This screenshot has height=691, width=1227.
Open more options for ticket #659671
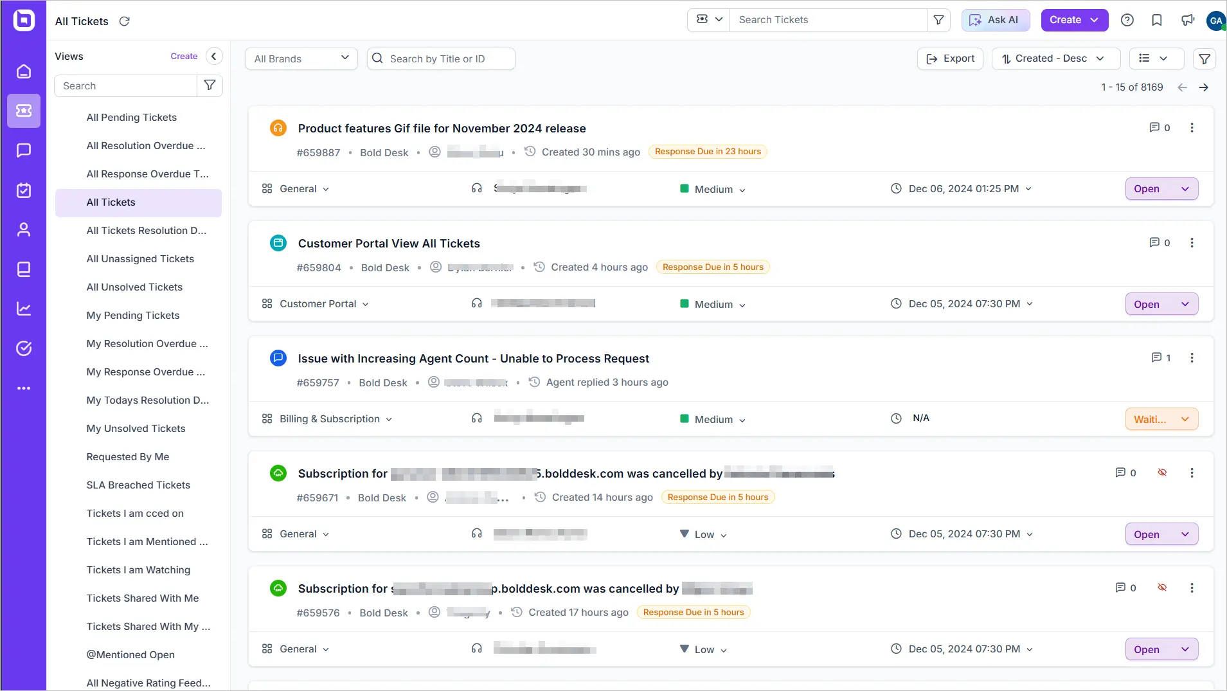click(x=1192, y=473)
